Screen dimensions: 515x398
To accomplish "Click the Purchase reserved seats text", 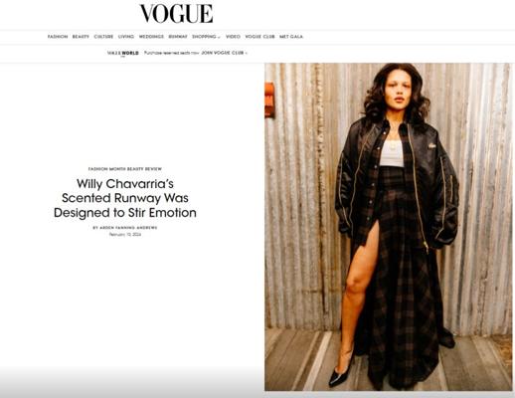I will [x=172, y=53].
